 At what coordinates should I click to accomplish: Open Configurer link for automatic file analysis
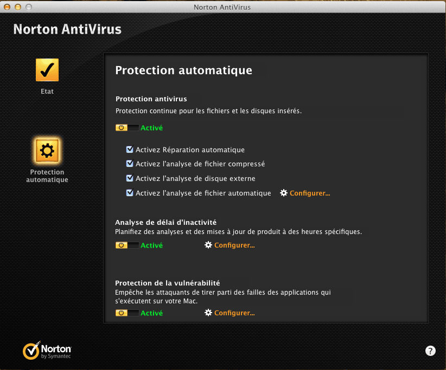coord(310,193)
